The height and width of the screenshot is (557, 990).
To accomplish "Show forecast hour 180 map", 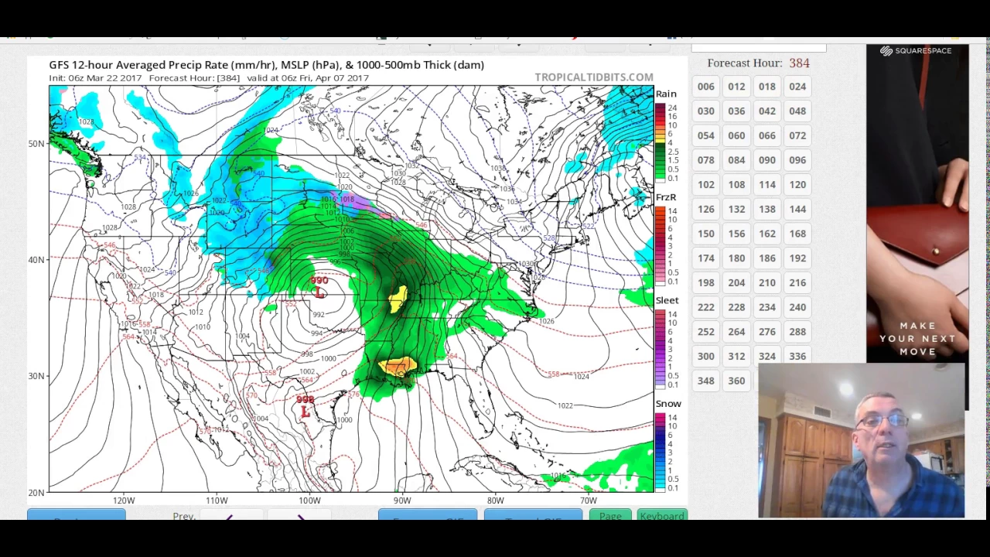I will tap(736, 258).
